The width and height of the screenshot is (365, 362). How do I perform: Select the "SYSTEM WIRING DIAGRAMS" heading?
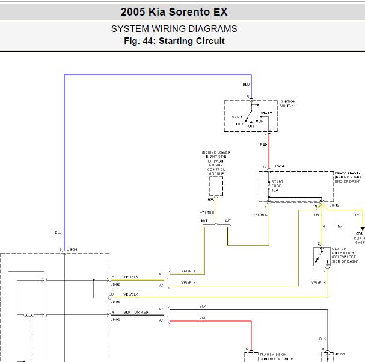point(174,29)
